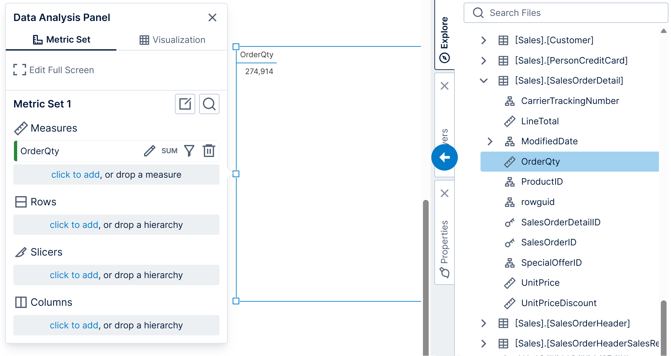The height and width of the screenshot is (356, 671).
Task: Close the Layers sidebar tab
Action: point(445,86)
